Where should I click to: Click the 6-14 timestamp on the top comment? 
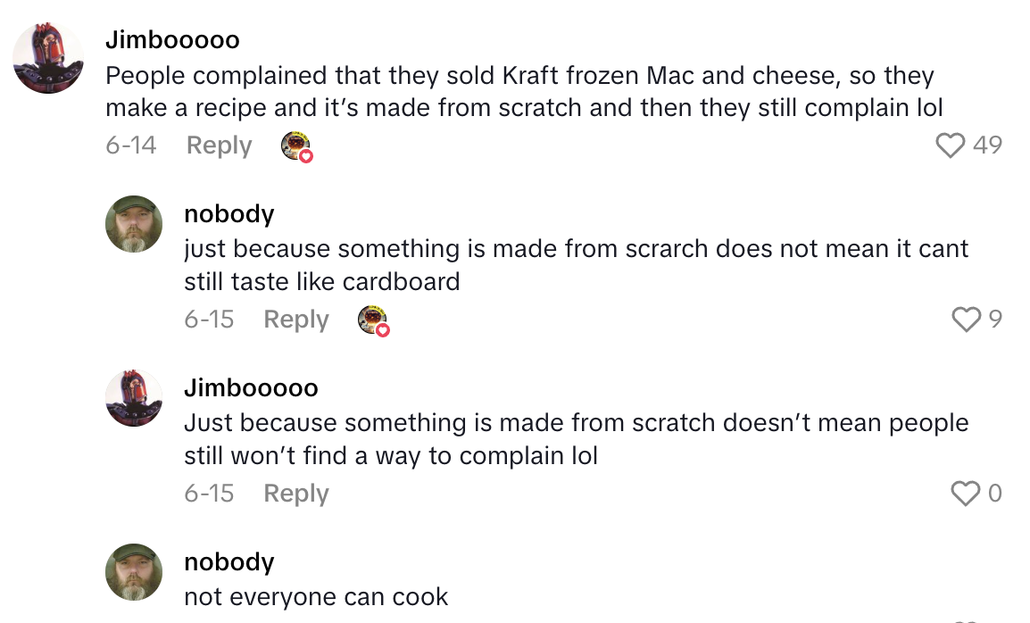130,145
